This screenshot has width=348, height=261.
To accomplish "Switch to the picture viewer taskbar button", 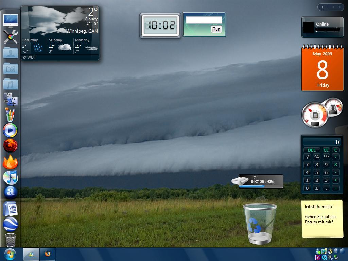I will (31, 254).
